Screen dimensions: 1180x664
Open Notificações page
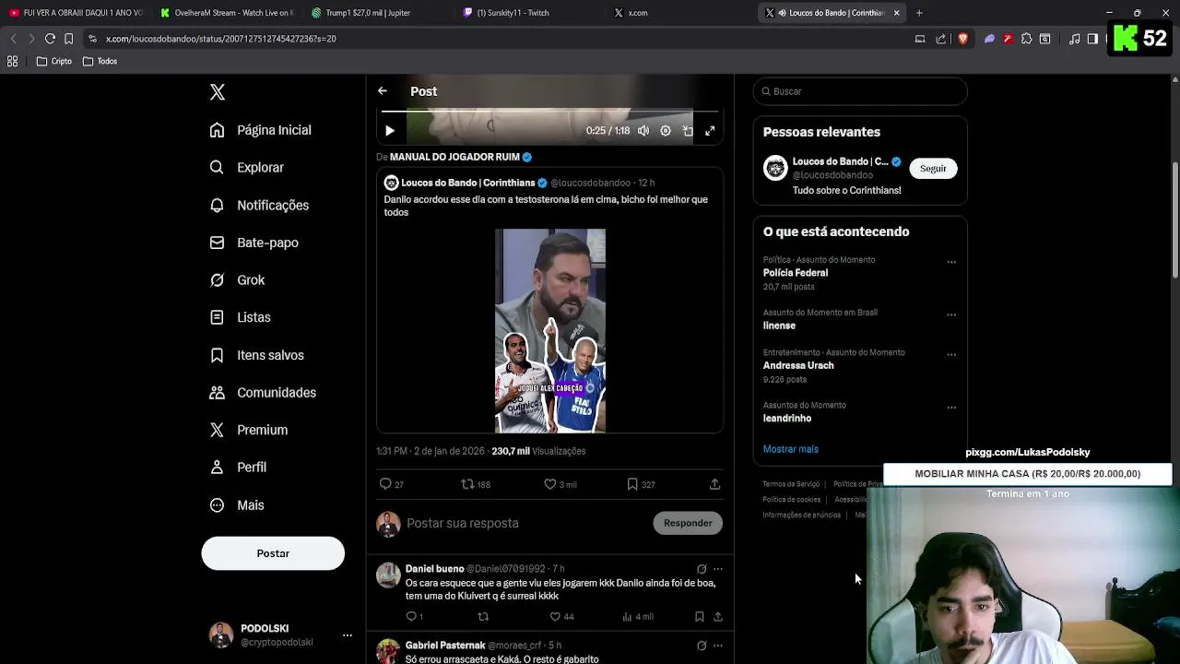pyautogui.click(x=259, y=205)
